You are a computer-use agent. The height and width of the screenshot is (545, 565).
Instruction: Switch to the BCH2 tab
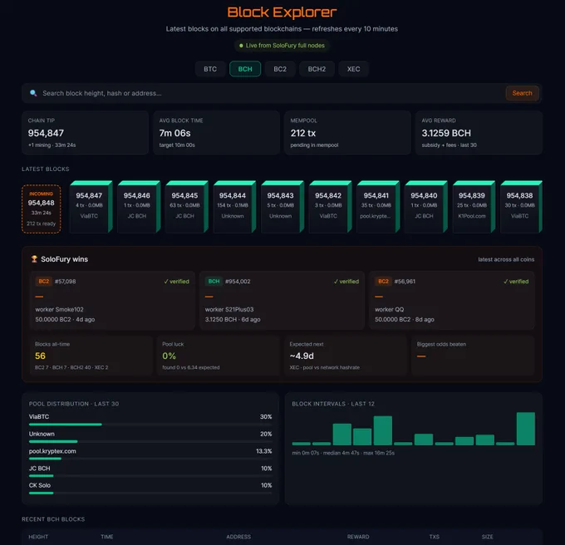pyautogui.click(x=317, y=69)
